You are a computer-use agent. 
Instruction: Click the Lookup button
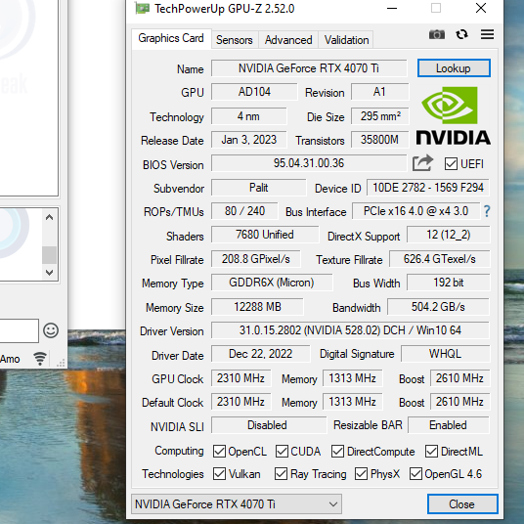coord(454,68)
